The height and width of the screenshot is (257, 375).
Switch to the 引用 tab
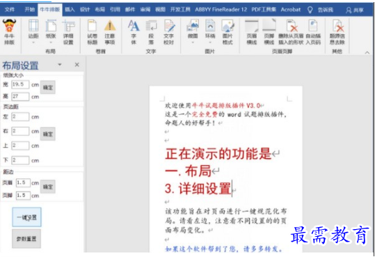pyautogui.click(x=115, y=10)
